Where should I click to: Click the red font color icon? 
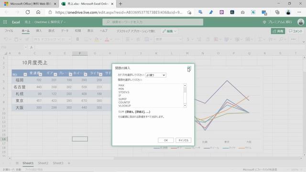pos(107,39)
